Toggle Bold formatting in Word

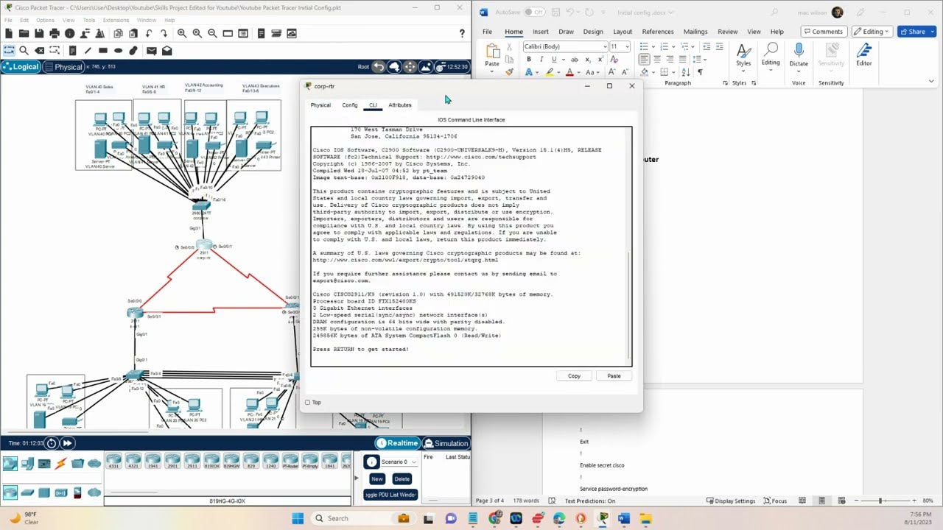point(528,60)
